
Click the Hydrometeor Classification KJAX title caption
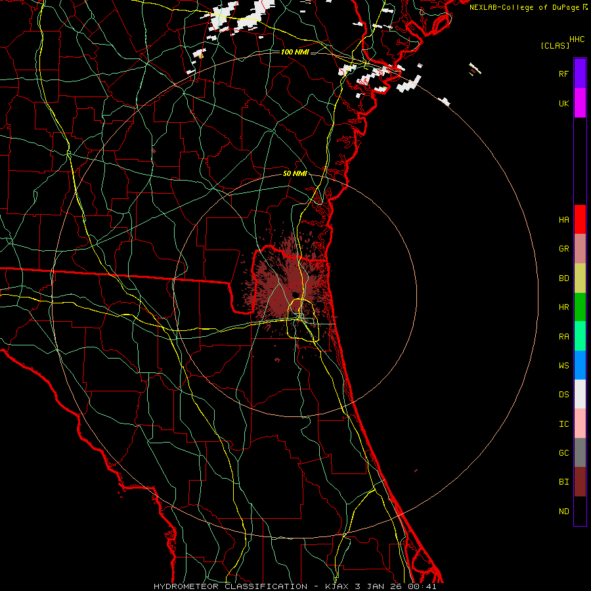coord(295,586)
